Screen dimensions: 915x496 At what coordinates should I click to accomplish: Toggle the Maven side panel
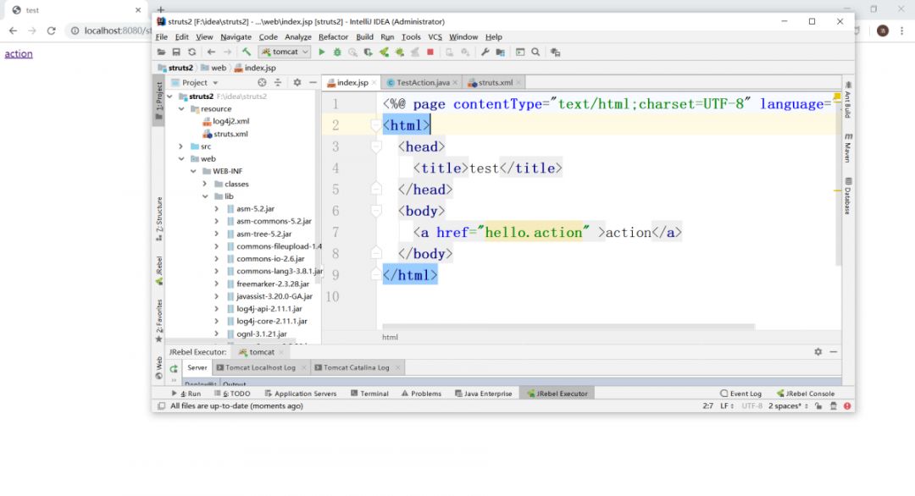(848, 148)
